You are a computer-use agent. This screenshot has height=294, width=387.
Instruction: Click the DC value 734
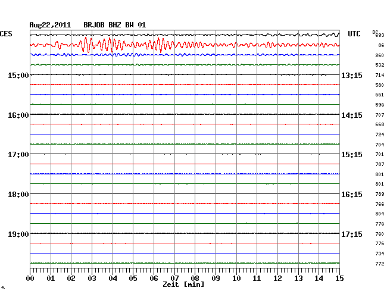pos(380,254)
